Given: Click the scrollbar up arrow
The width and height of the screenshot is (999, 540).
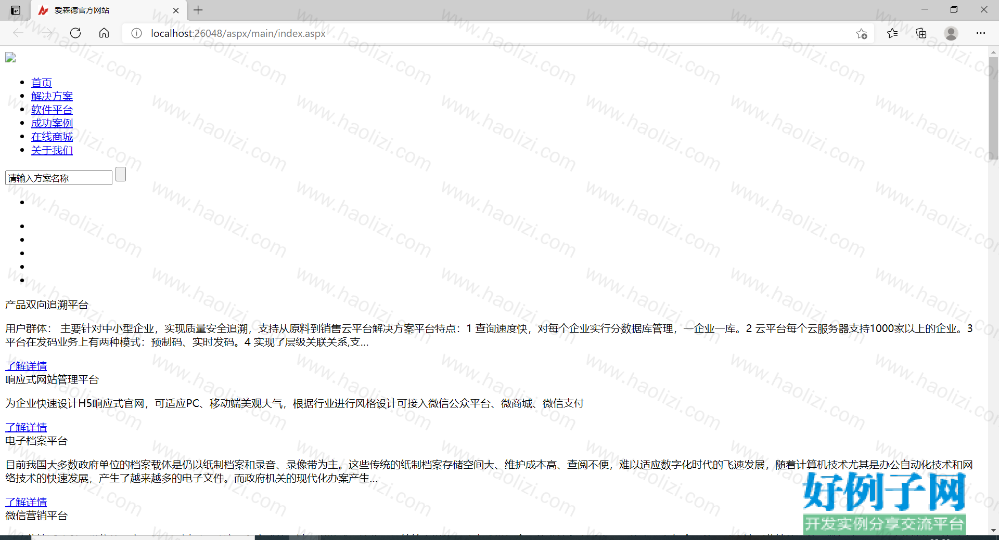Looking at the screenshot, I should click(993, 52).
